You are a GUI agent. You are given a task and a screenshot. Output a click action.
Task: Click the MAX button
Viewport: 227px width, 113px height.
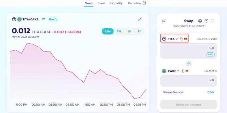point(210,54)
